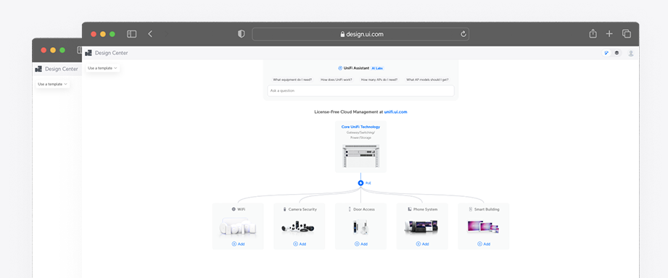Show the tab overview icon in Safari
668x278 pixels.
point(626,33)
